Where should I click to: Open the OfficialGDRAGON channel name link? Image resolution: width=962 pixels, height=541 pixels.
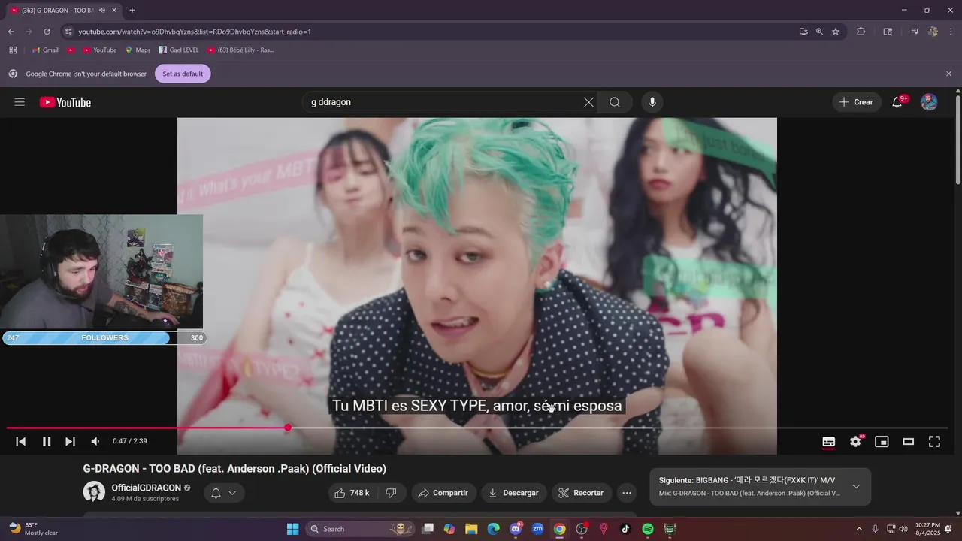click(x=147, y=488)
